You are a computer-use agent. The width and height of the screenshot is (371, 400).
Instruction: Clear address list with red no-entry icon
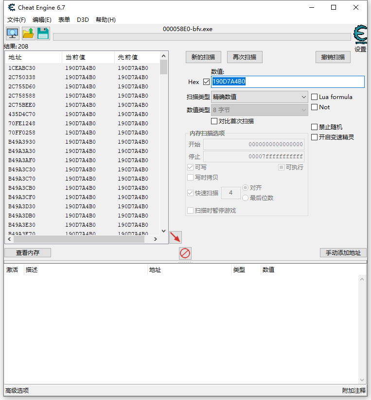coord(185,253)
